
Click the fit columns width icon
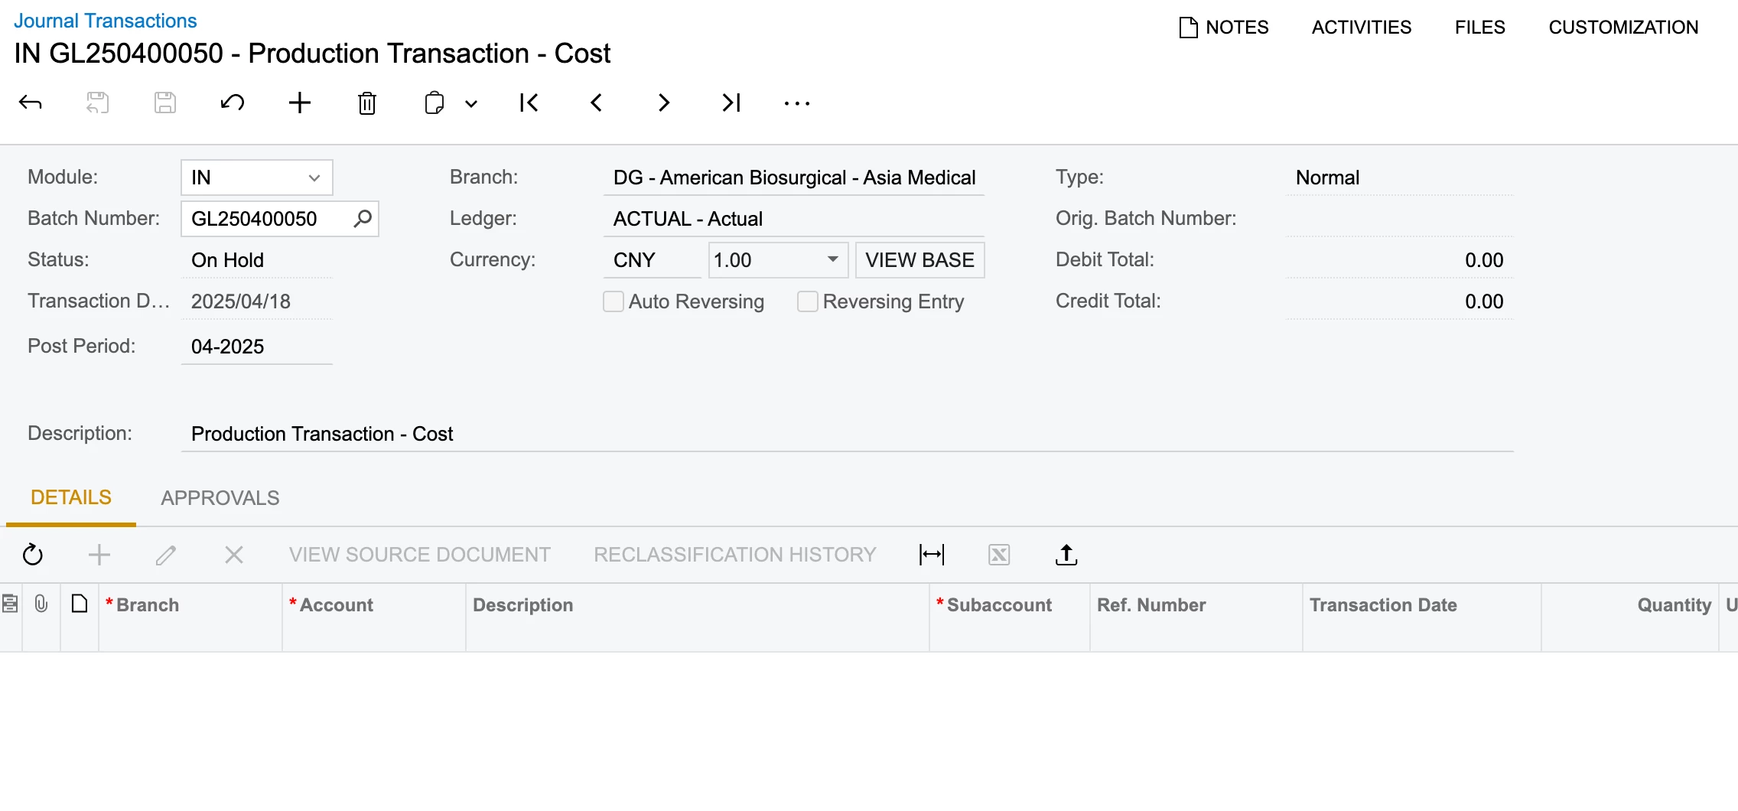(x=932, y=555)
